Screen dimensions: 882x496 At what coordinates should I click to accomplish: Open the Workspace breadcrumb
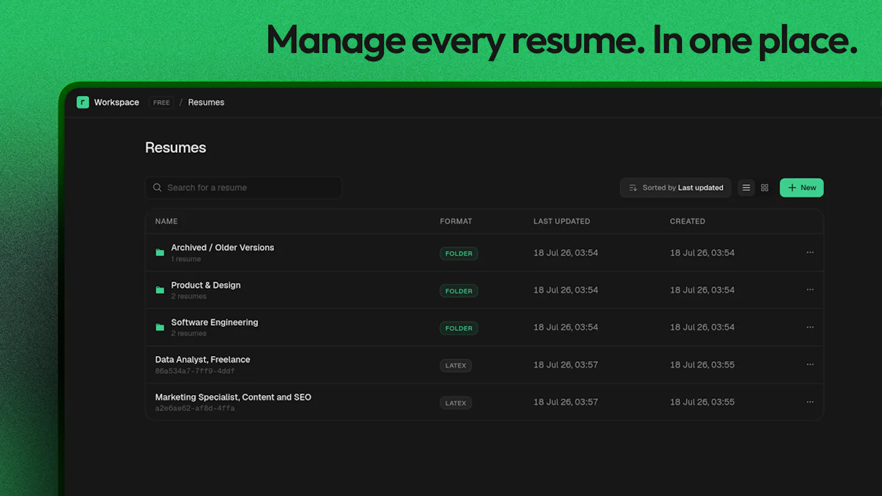pos(116,103)
